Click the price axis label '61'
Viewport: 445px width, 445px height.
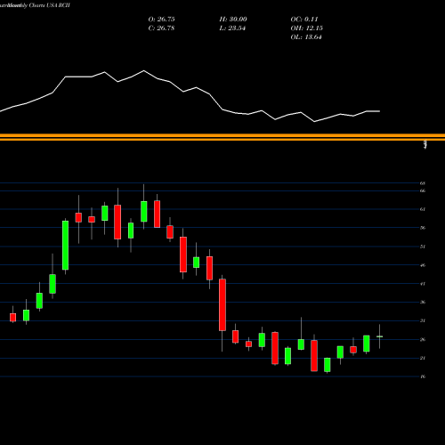pyautogui.click(x=423, y=209)
